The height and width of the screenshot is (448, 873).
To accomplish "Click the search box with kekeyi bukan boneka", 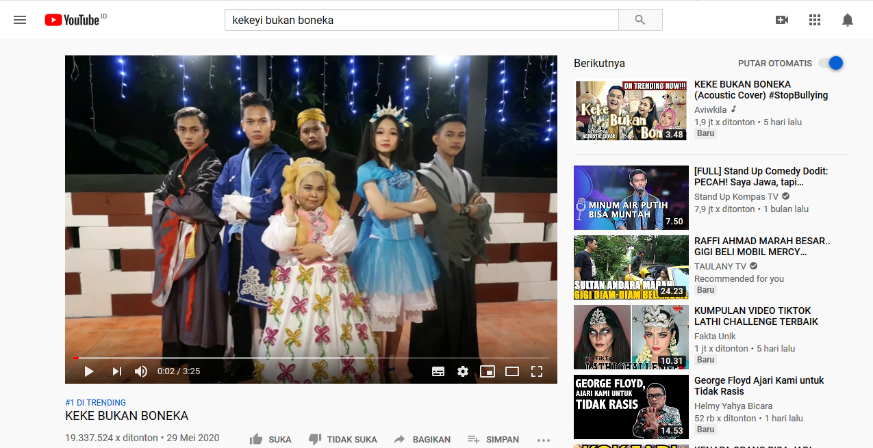I will [x=421, y=20].
